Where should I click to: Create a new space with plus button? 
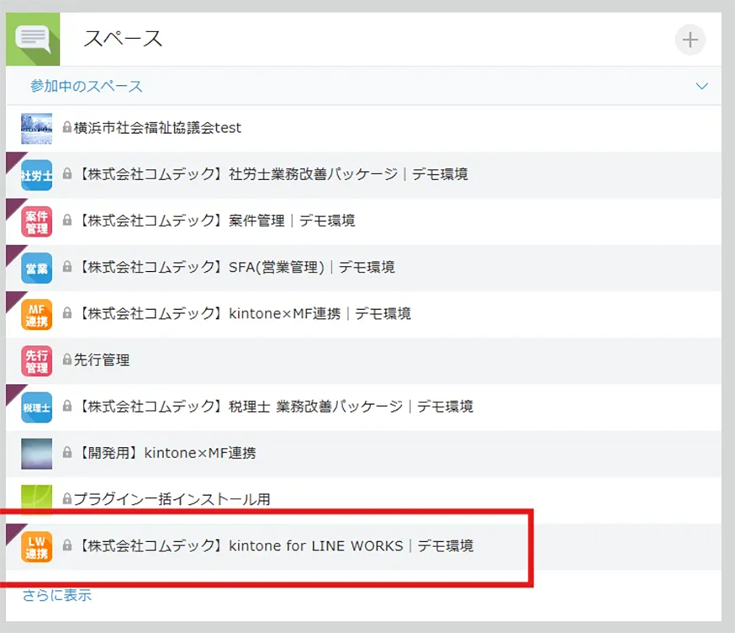pos(690,40)
